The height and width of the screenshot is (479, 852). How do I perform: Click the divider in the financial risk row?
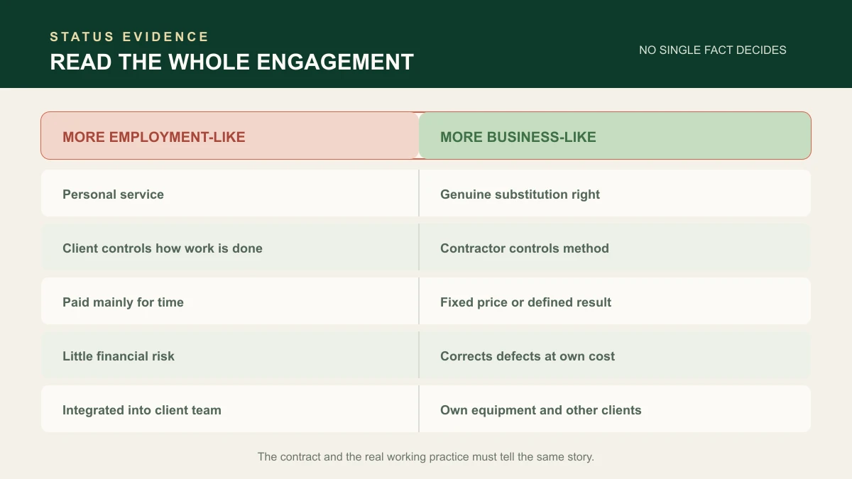pos(419,355)
